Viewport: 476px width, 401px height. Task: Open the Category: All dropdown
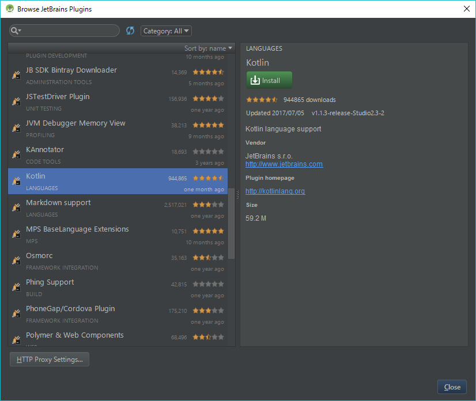point(166,31)
